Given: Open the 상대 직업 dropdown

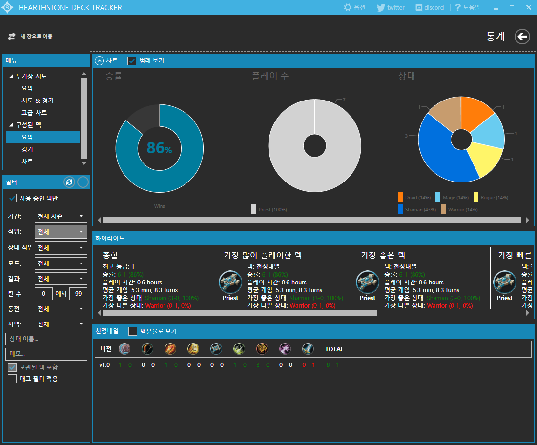Looking at the screenshot, I should 61,248.
